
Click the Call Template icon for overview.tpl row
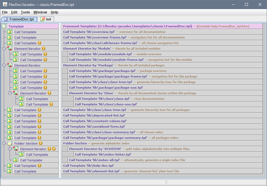pyautogui.click(x=10, y=32)
